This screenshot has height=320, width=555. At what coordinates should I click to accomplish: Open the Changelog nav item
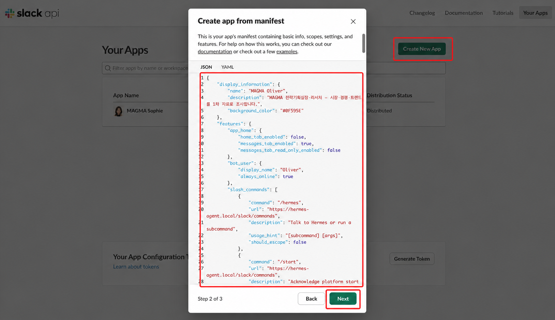coord(422,13)
